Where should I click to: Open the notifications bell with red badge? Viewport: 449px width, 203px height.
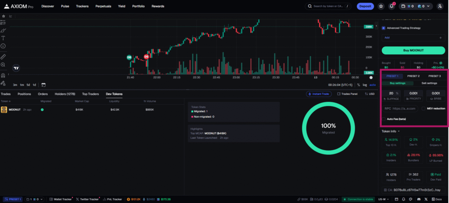392,6
